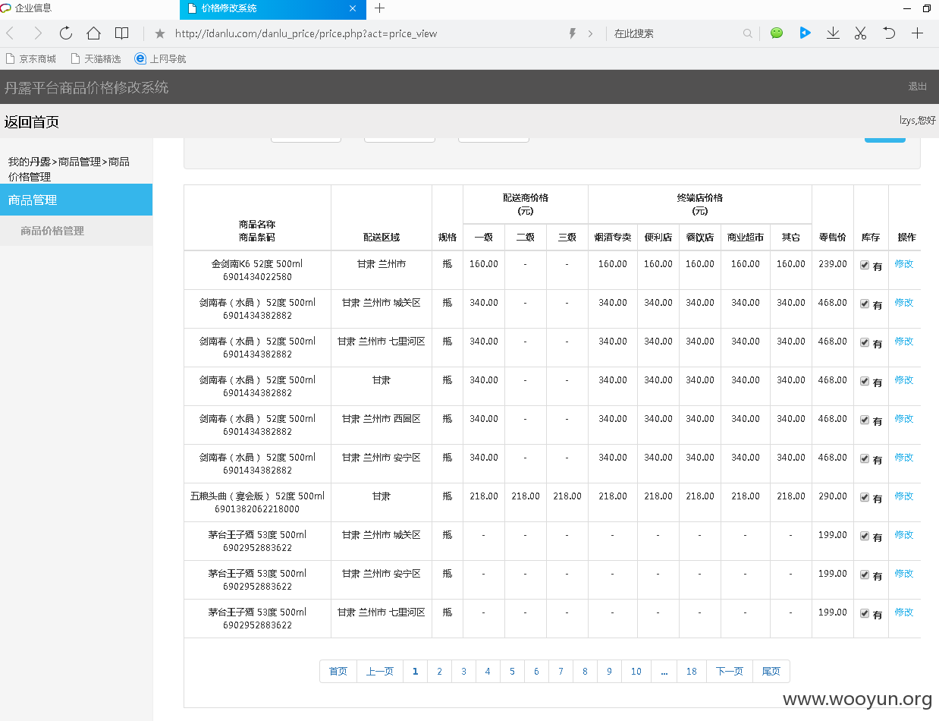Toggle stock checkbox for 茅台王子酒 城关区 row
Screen dimensions: 939x721
(865, 536)
